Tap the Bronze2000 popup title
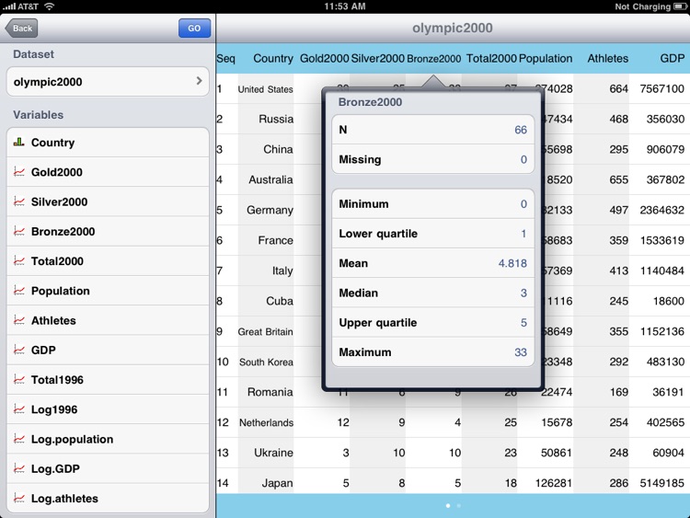The image size is (690, 518). point(370,102)
